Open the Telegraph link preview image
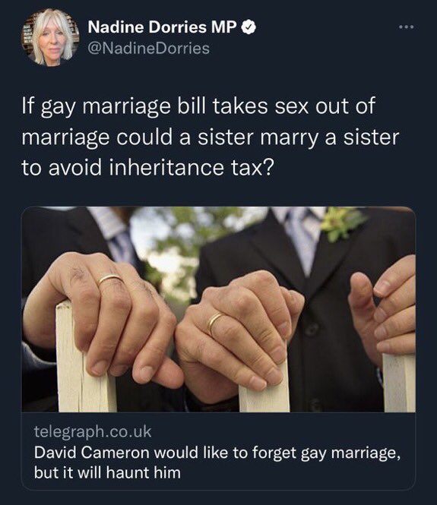Viewport: 437px width, 505px height. point(219,309)
